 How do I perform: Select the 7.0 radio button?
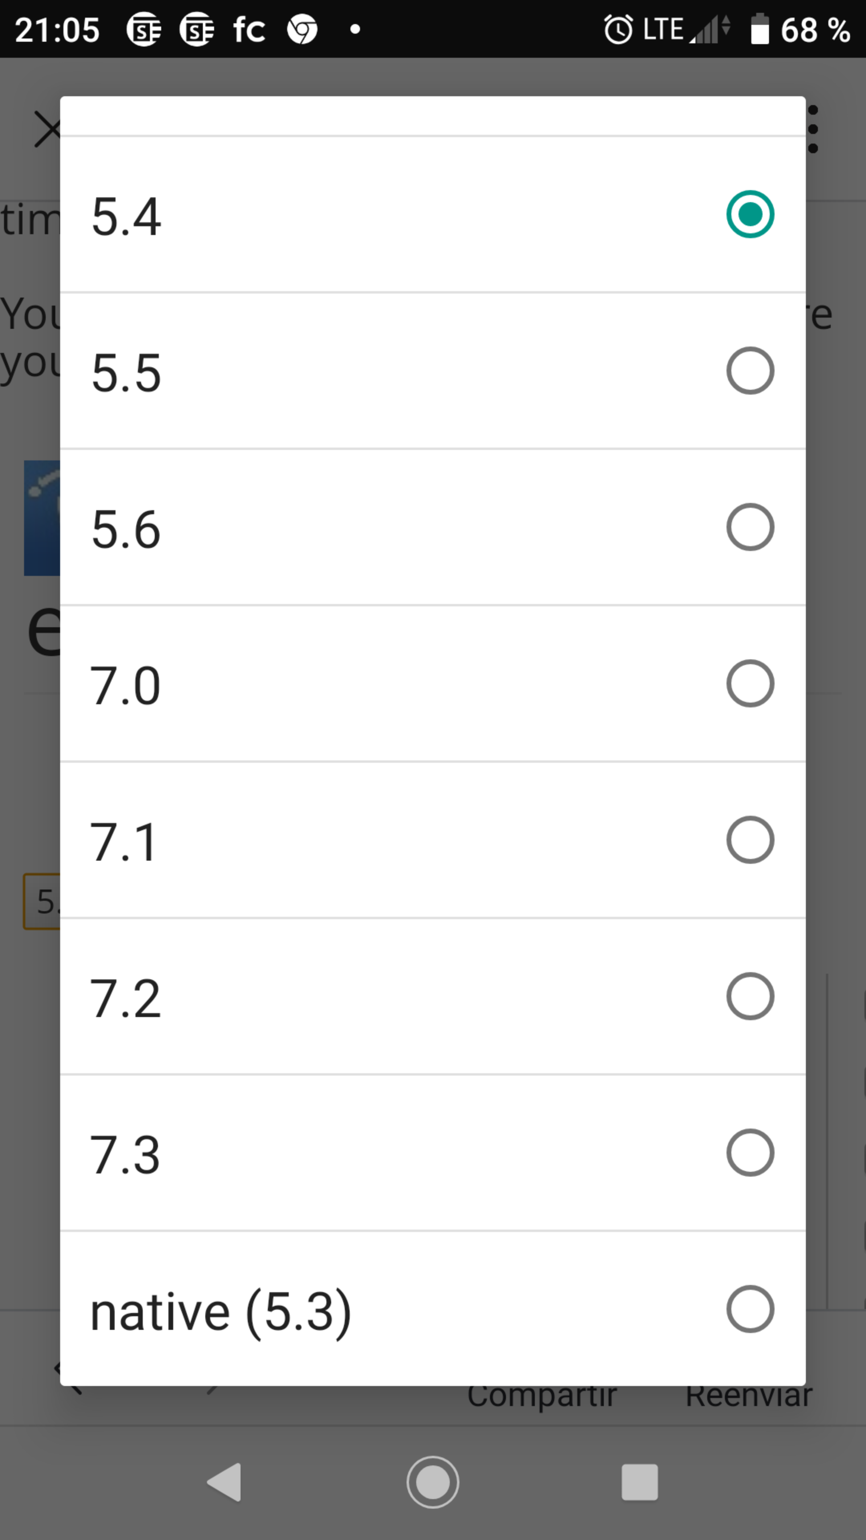pos(749,683)
